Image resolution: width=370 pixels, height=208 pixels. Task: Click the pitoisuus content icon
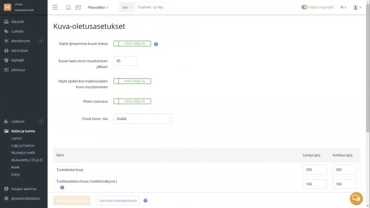(7, 70)
